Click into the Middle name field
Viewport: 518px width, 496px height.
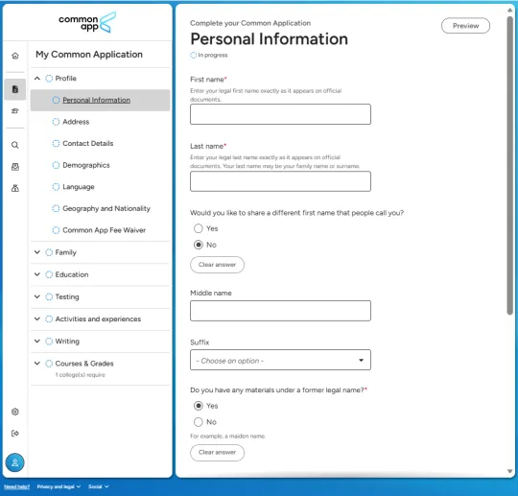point(280,311)
